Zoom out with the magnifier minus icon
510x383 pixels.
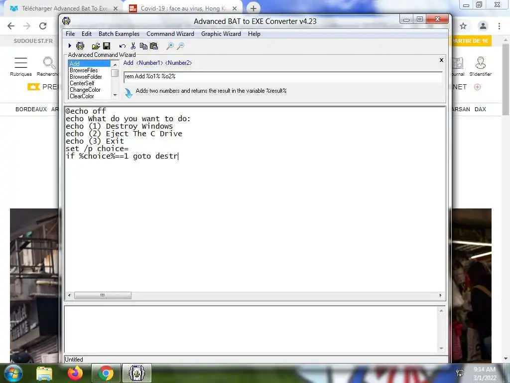click(x=180, y=46)
